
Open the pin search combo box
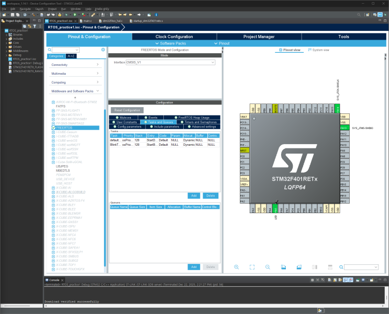pyautogui.click(x=361, y=267)
